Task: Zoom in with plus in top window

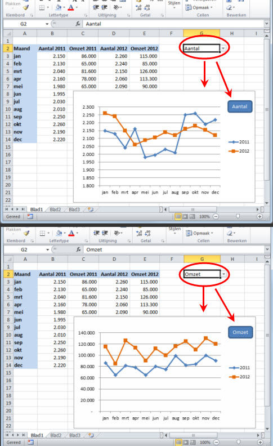Action: pos(259,216)
